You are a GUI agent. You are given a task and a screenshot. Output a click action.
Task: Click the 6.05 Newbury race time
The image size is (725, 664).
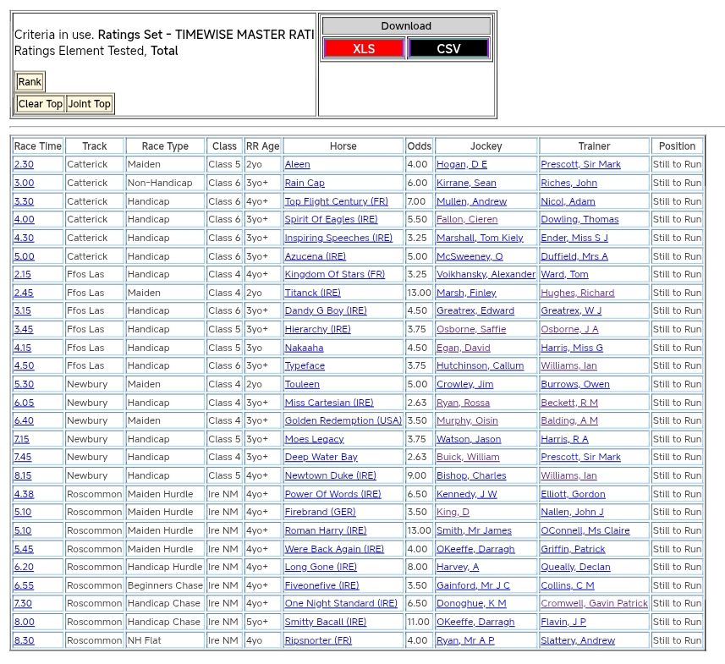coord(24,403)
